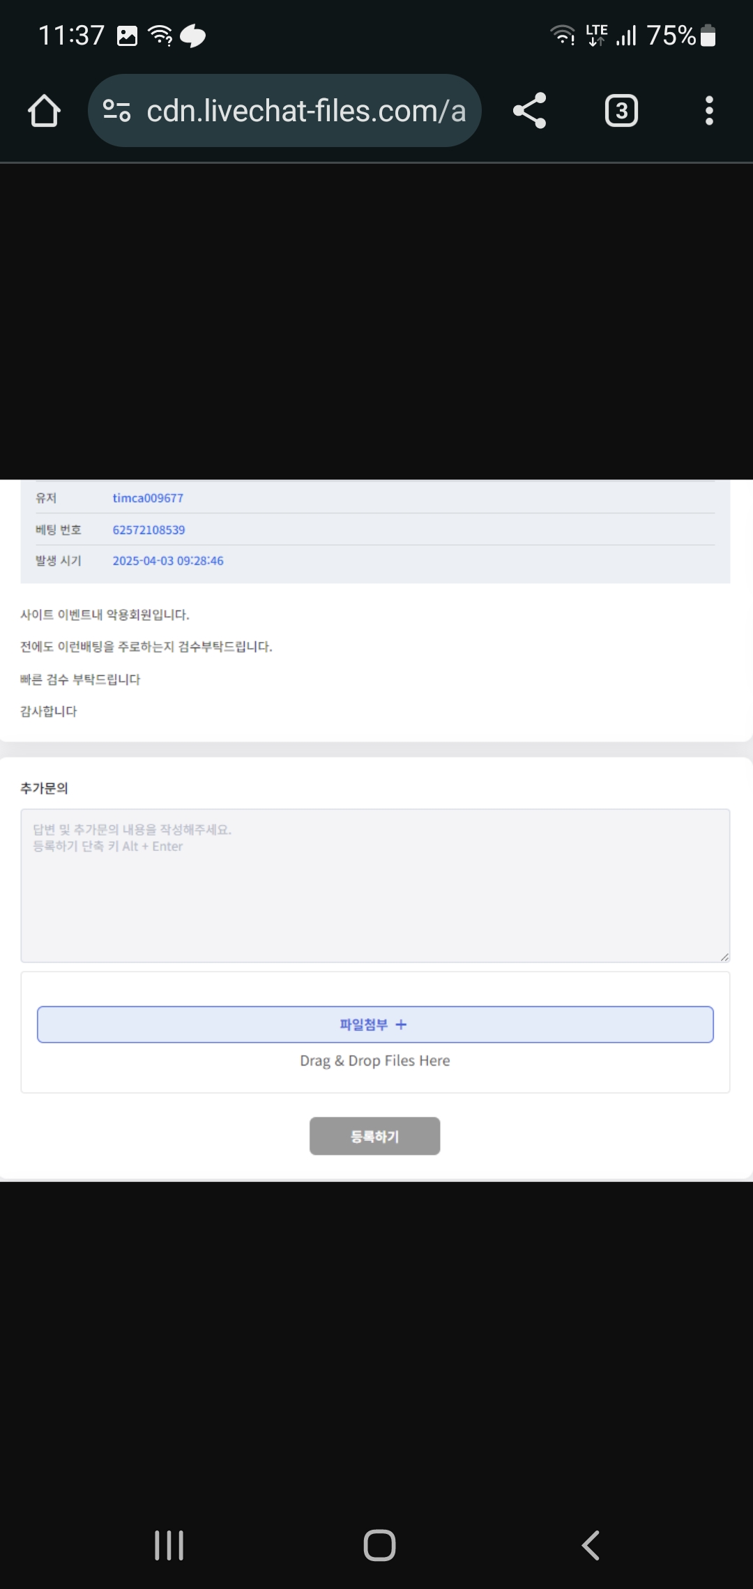The image size is (753, 1589).
Task: Tap the plus sign on 파일첨부
Action: 401,1024
